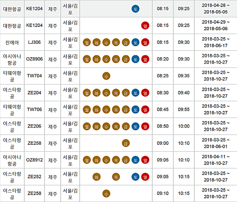Click date range 2018-04-29 ~ 2018-05-06
Viewport: 237px width, 202px height.
[216, 26]
